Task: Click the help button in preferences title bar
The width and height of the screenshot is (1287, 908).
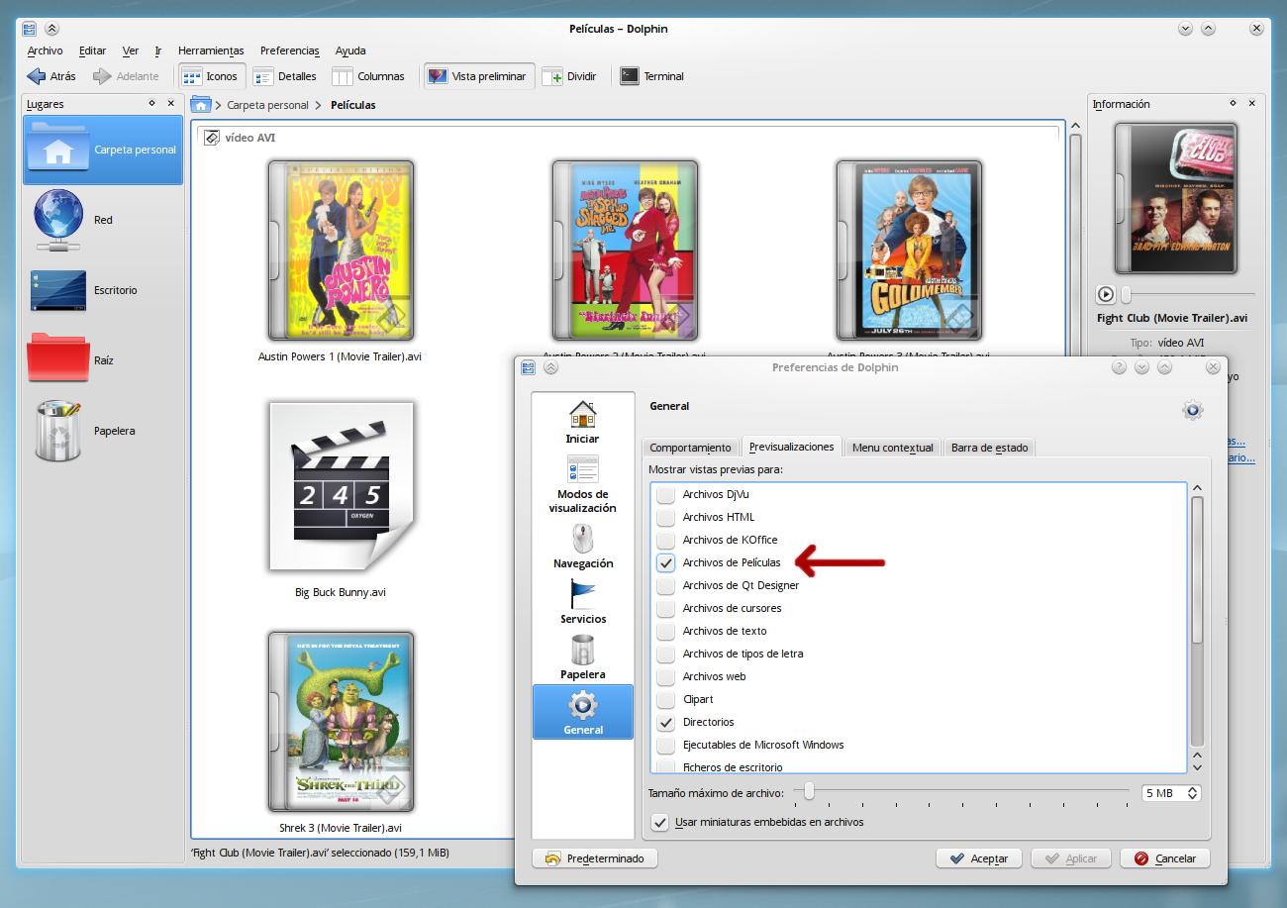Action: coord(1119,367)
